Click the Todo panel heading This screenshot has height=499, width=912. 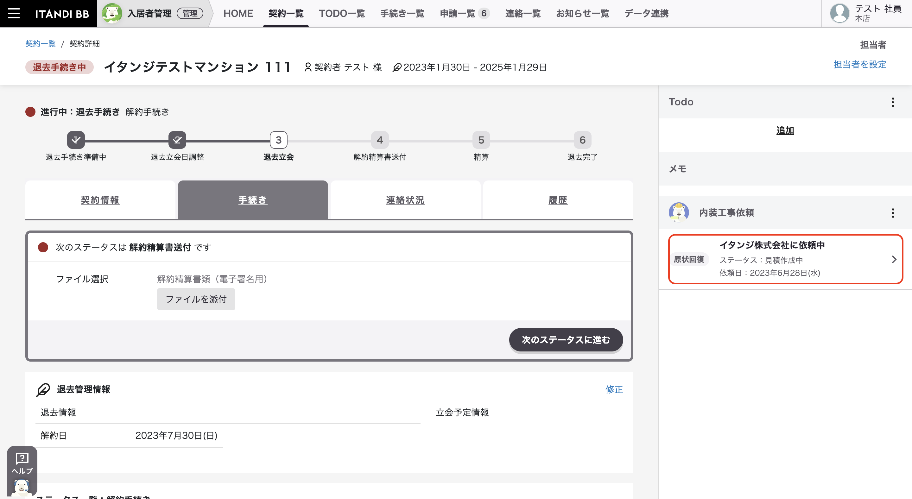681,102
